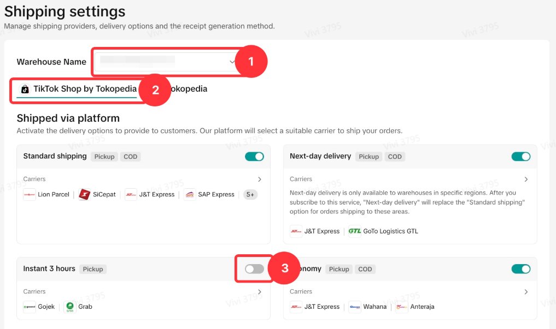Enable the Instant 3 hours toggle
Viewport: 556px width, 329px height.
[x=254, y=269]
